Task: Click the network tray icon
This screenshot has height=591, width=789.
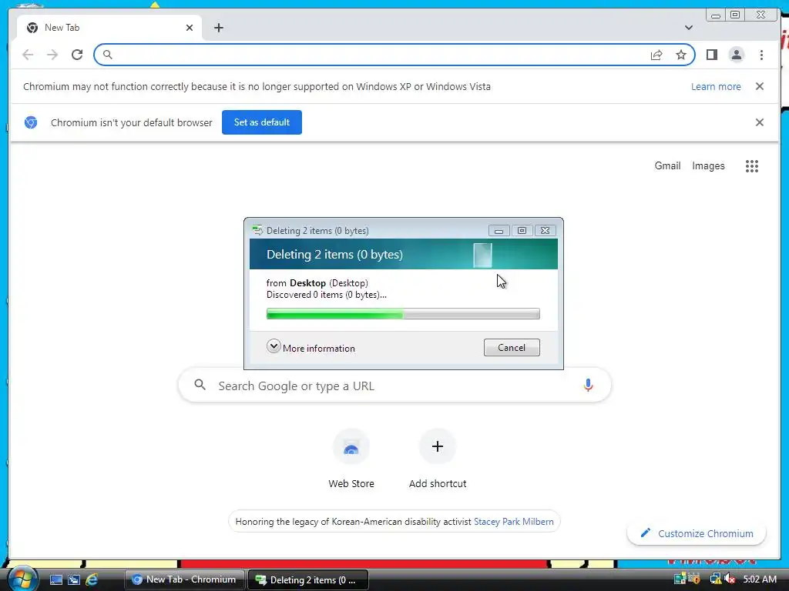Action: tap(715, 579)
